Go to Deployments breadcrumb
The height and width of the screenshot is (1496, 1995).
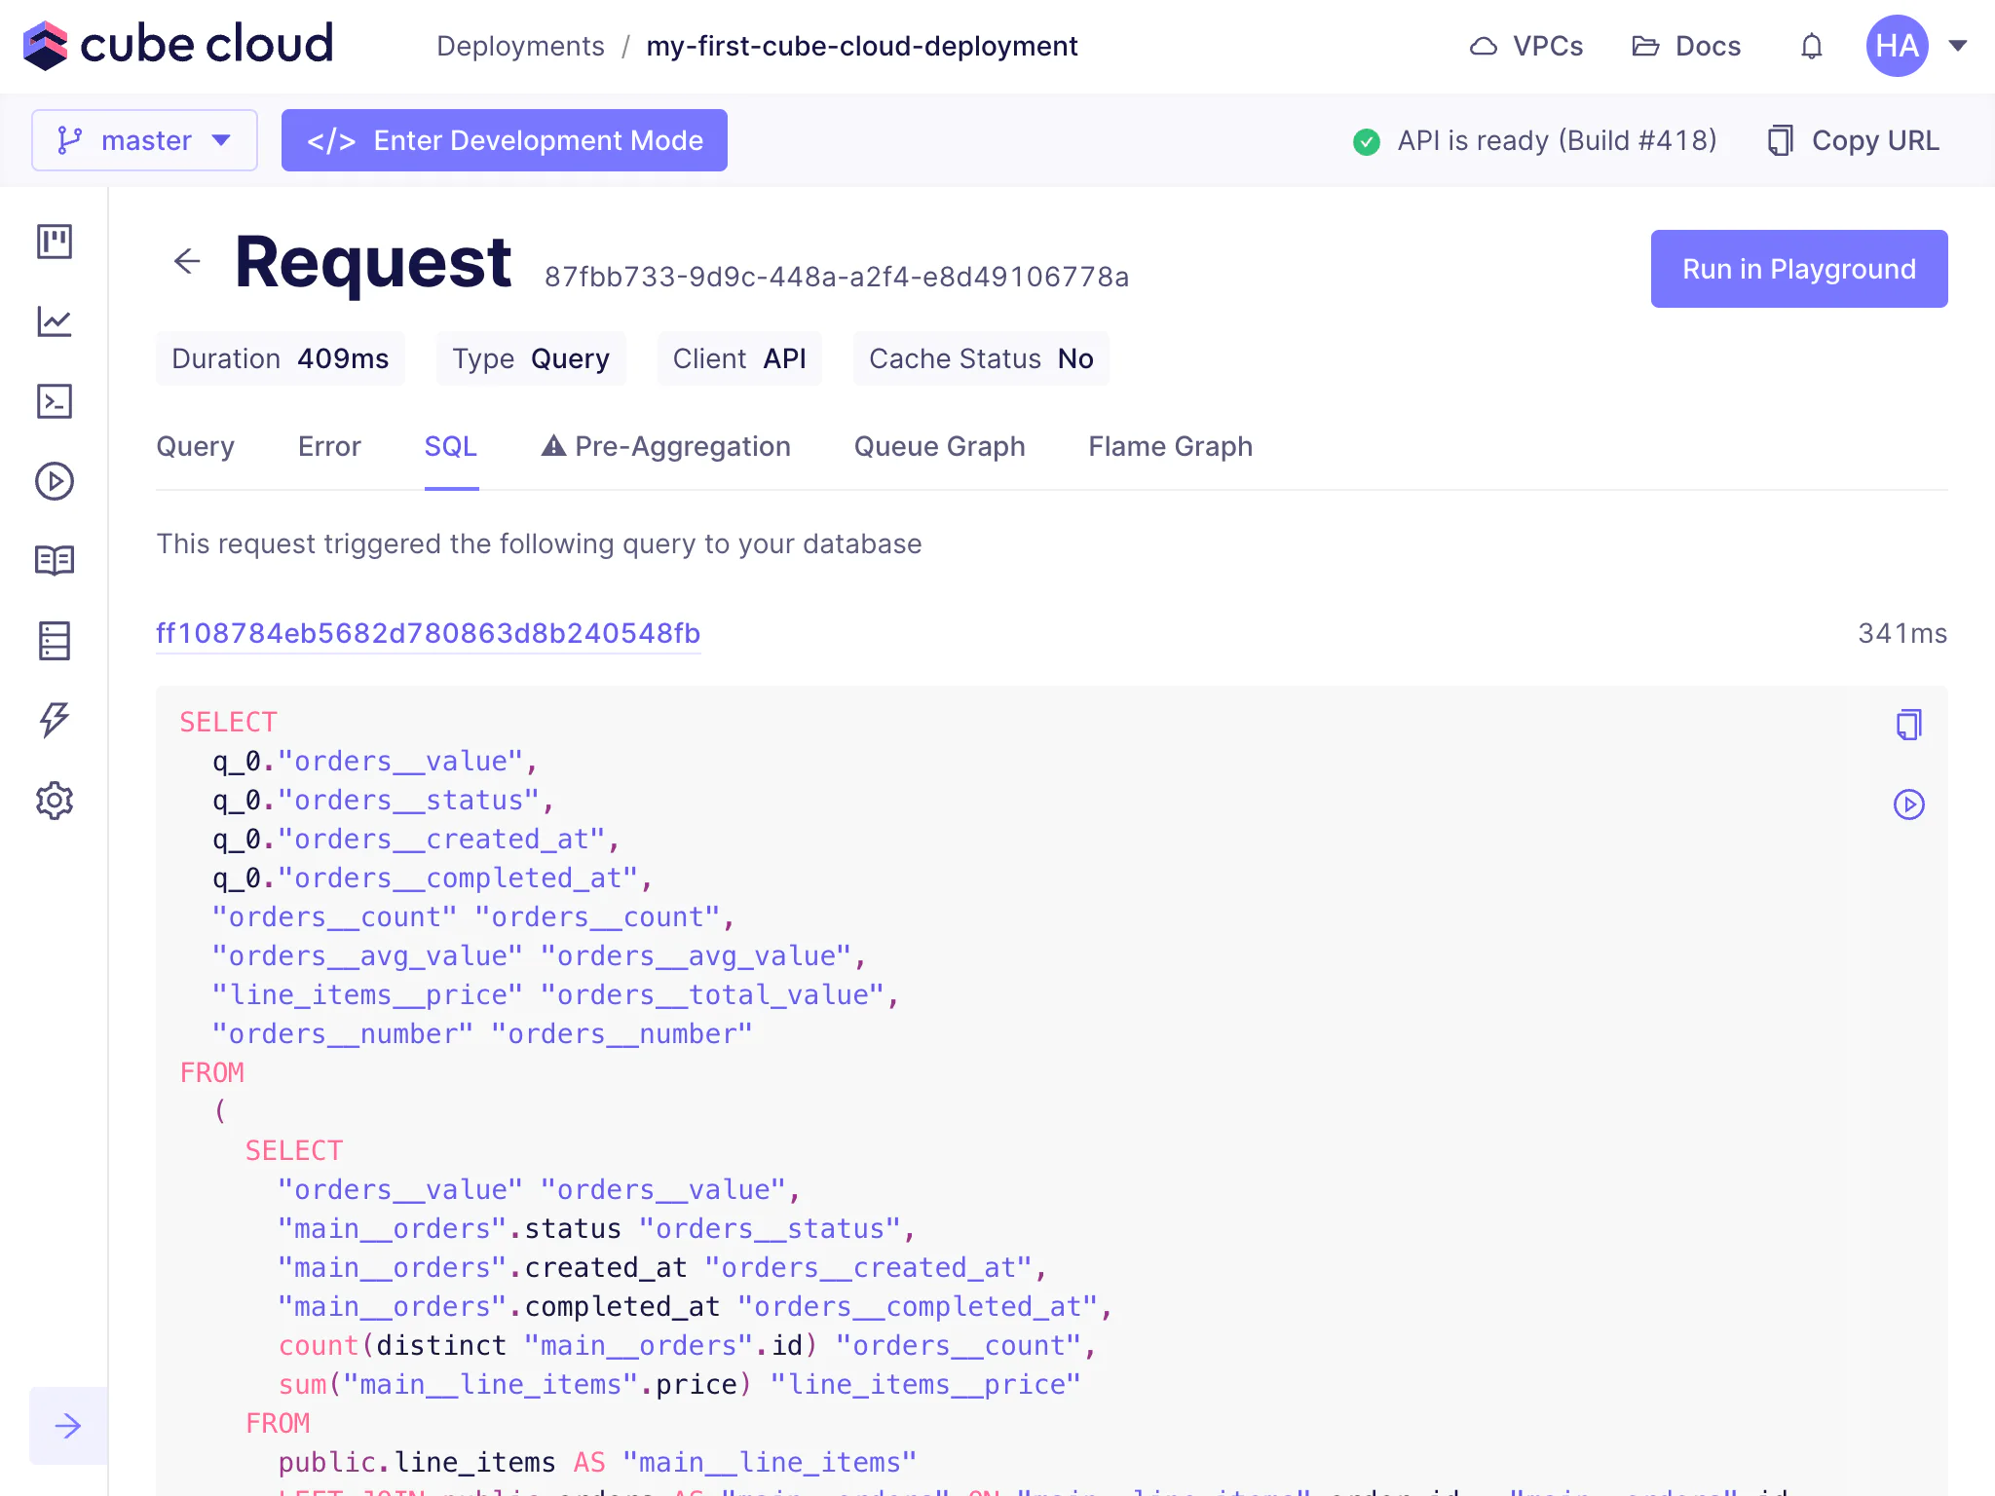[520, 46]
